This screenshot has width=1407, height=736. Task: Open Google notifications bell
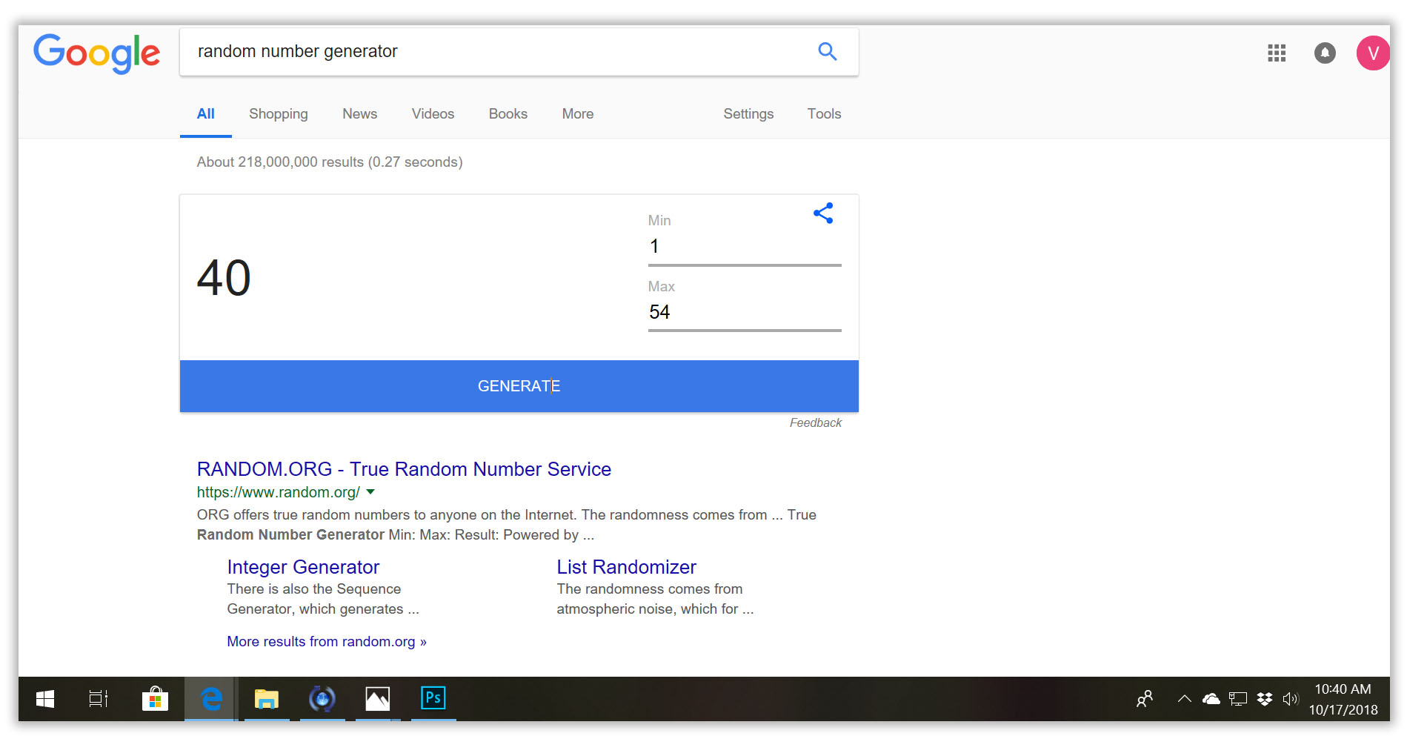tap(1324, 53)
